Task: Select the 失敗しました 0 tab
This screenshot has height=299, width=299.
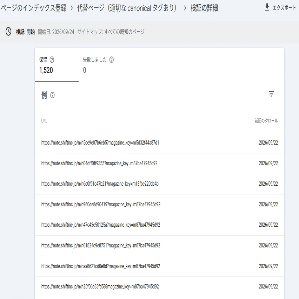Action: click(x=100, y=65)
